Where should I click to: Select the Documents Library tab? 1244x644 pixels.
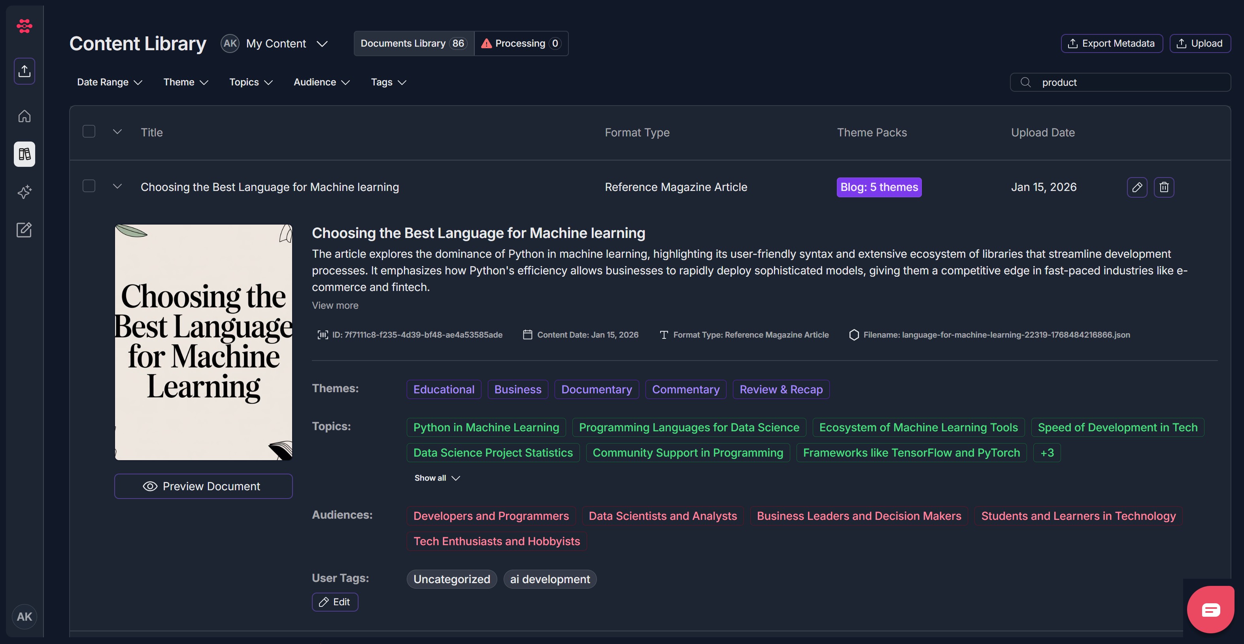point(413,43)
